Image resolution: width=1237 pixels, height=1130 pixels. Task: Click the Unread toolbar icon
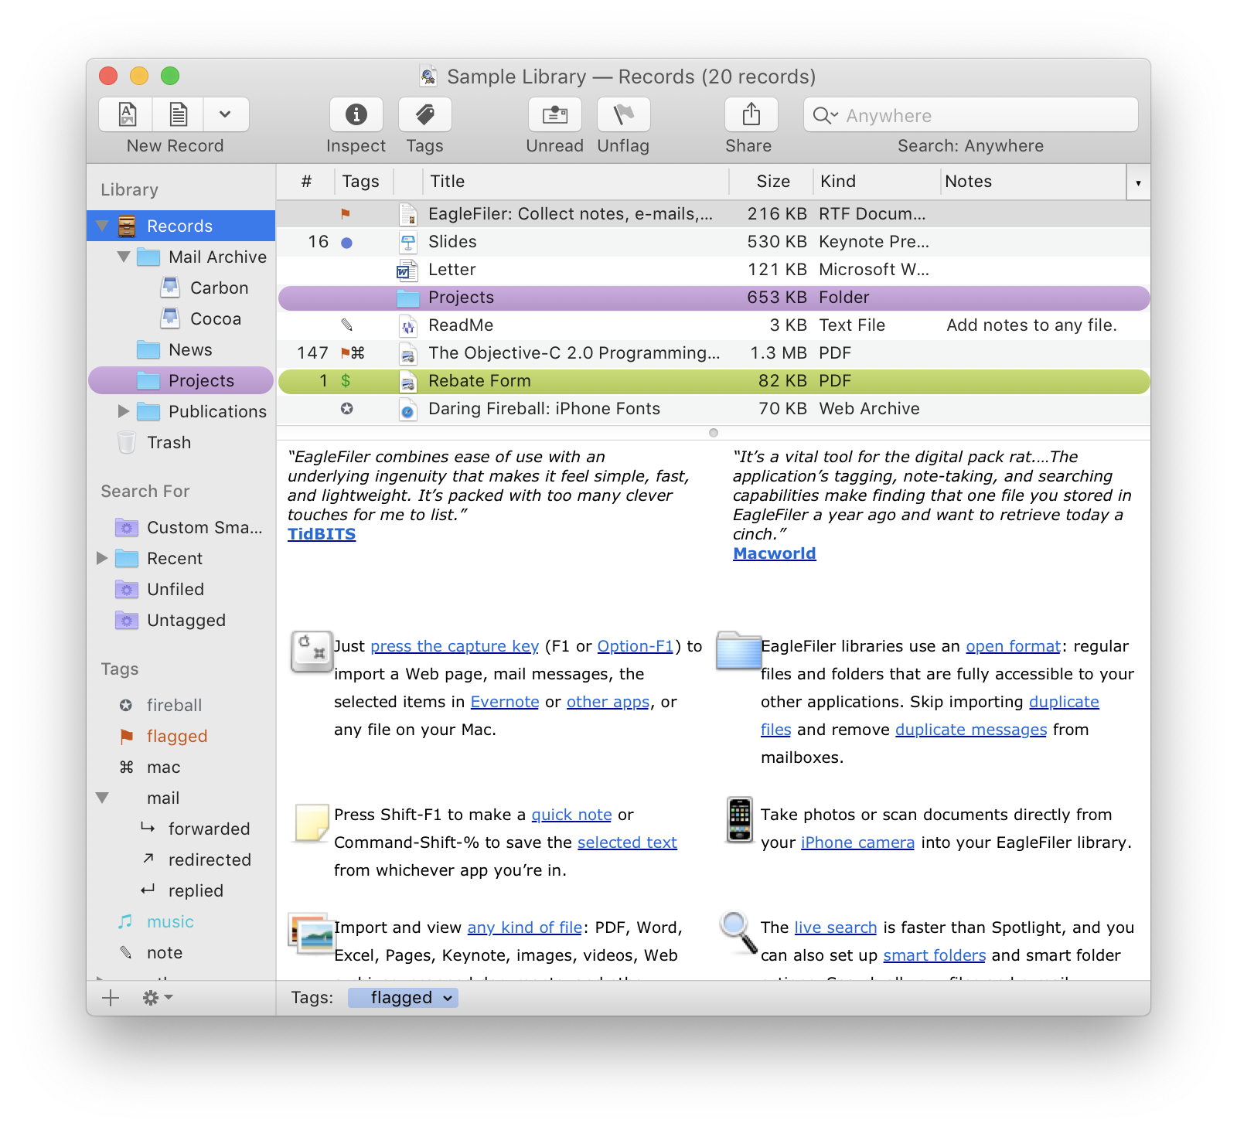[x=554, y=114]
